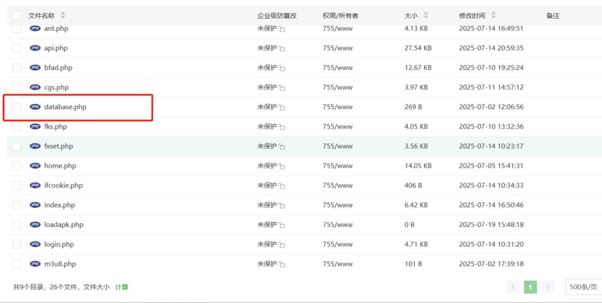602x303 pixels.
Task: Click the PHP icon beside cgs.php
Action: pyautogui.click(x=35, y=88)
